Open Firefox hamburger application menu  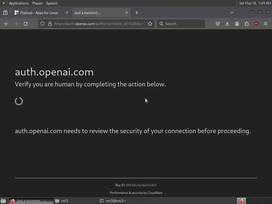pyautogui.click(x=266, y=24)
